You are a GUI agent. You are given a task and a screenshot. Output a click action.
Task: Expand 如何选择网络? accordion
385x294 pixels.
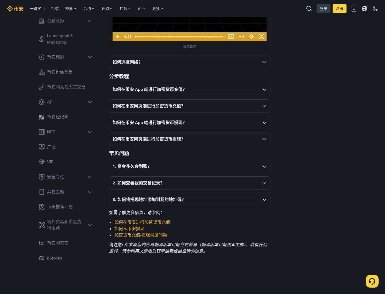point(190,62)
